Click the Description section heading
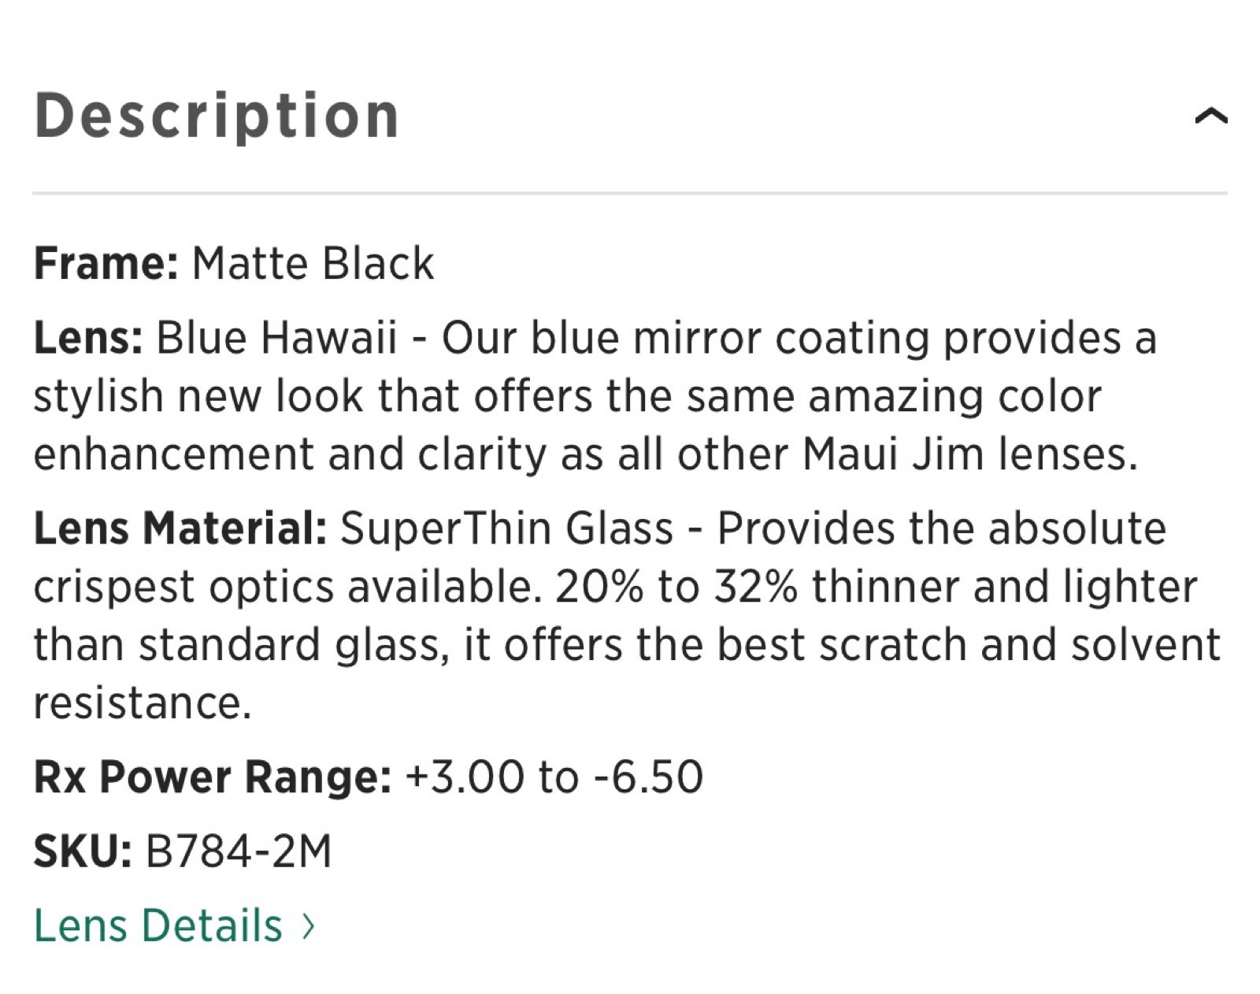Image resolution: width=1260 pixels, height=994 pixels. click(x=217, y=117)
